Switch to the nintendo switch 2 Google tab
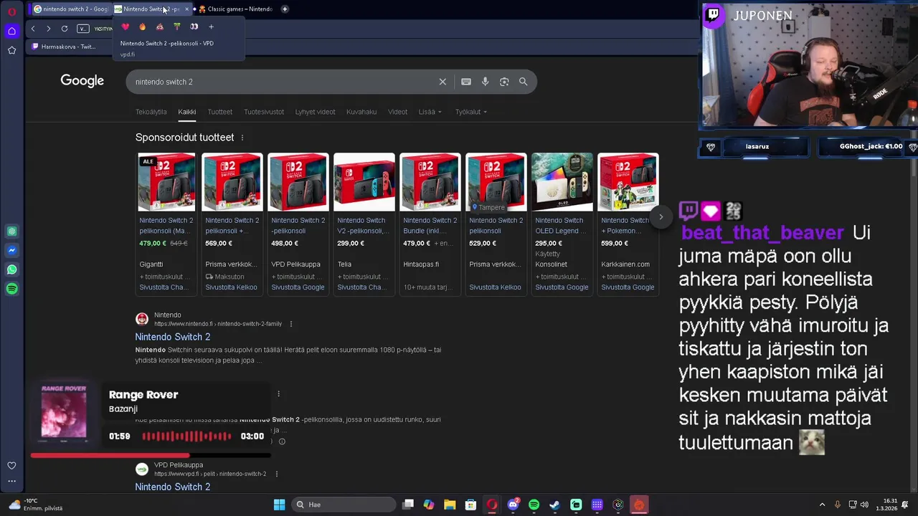This screenshot has width=918, height=516. [x=70, y=9]
